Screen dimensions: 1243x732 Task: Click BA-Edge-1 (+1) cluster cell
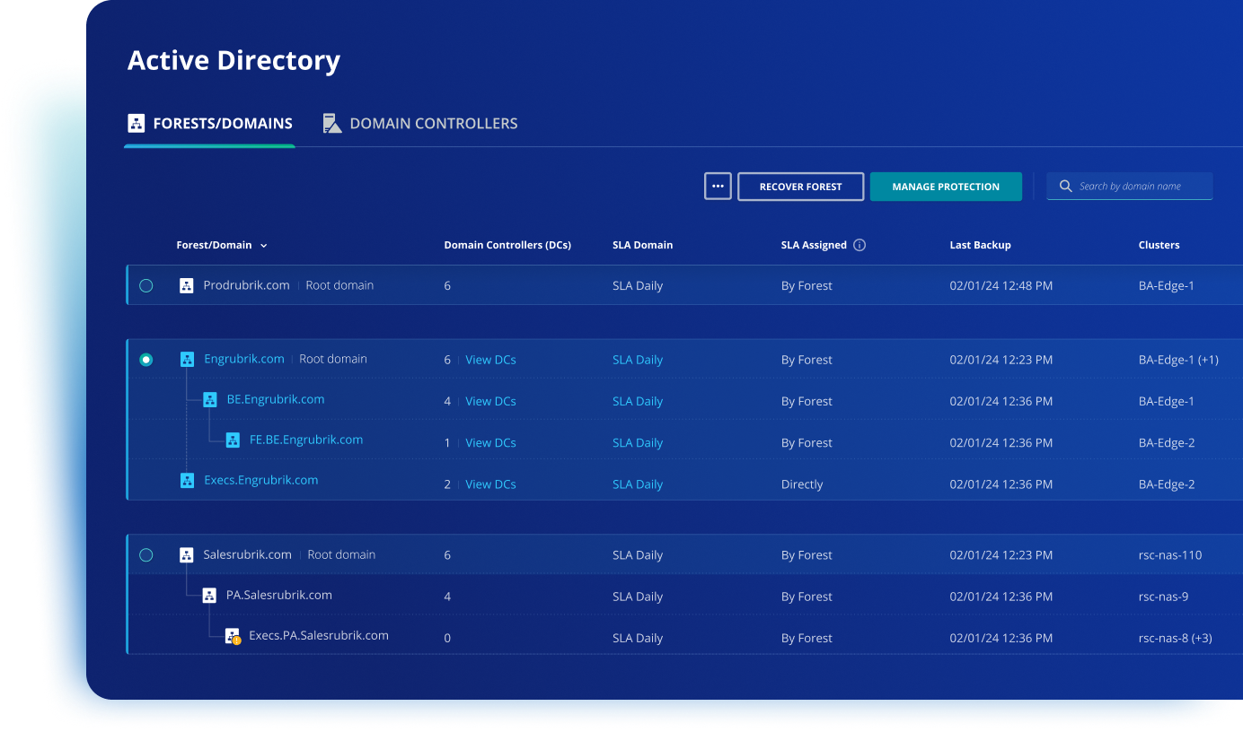coord(1178,360)
